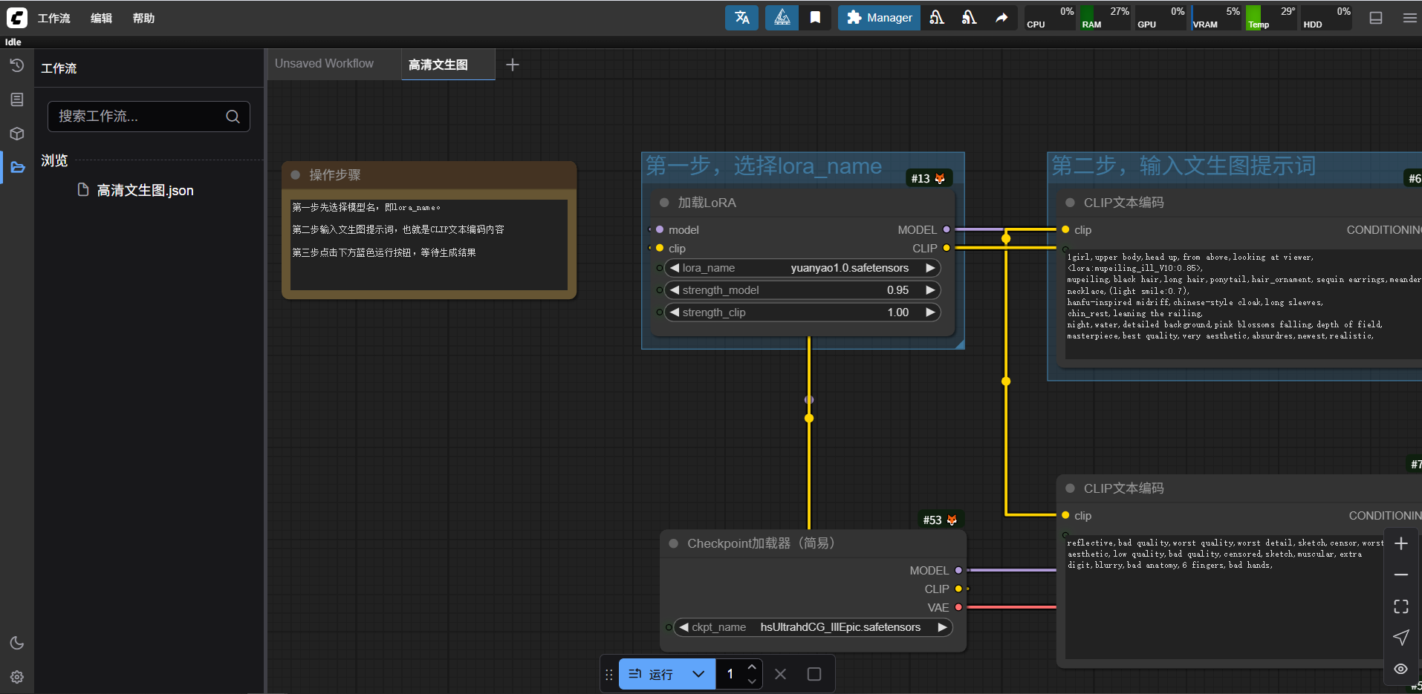Open the queue history sidebar panel
Viewport: 1422px width, 694px height.
[17, 66]
